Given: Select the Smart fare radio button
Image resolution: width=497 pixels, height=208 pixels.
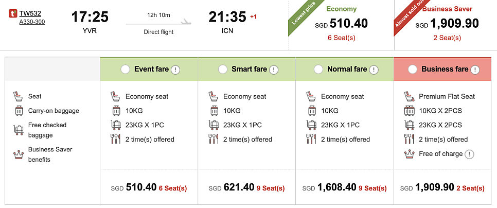Looking at the screenshot, I should point(223,70).
